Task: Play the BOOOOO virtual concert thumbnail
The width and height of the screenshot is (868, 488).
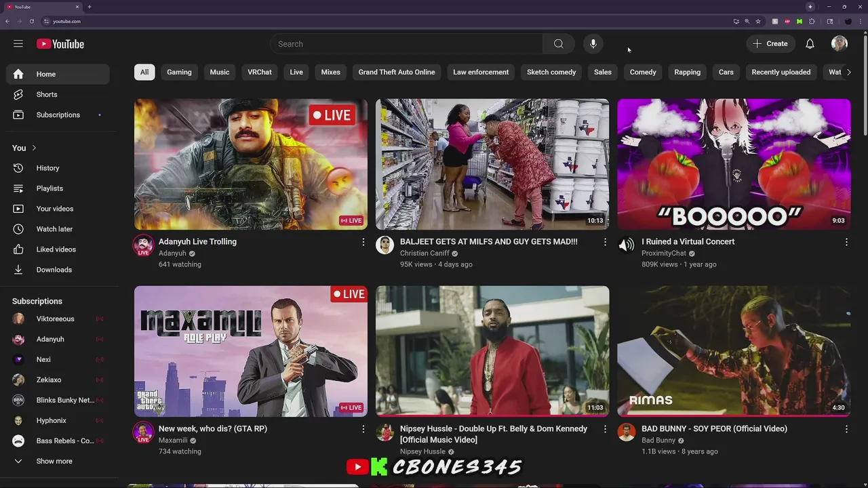Action: 734,164
